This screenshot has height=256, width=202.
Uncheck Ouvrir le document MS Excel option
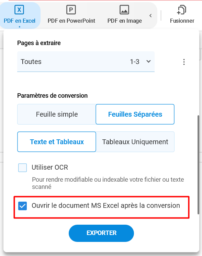click(x=22, y=206)
